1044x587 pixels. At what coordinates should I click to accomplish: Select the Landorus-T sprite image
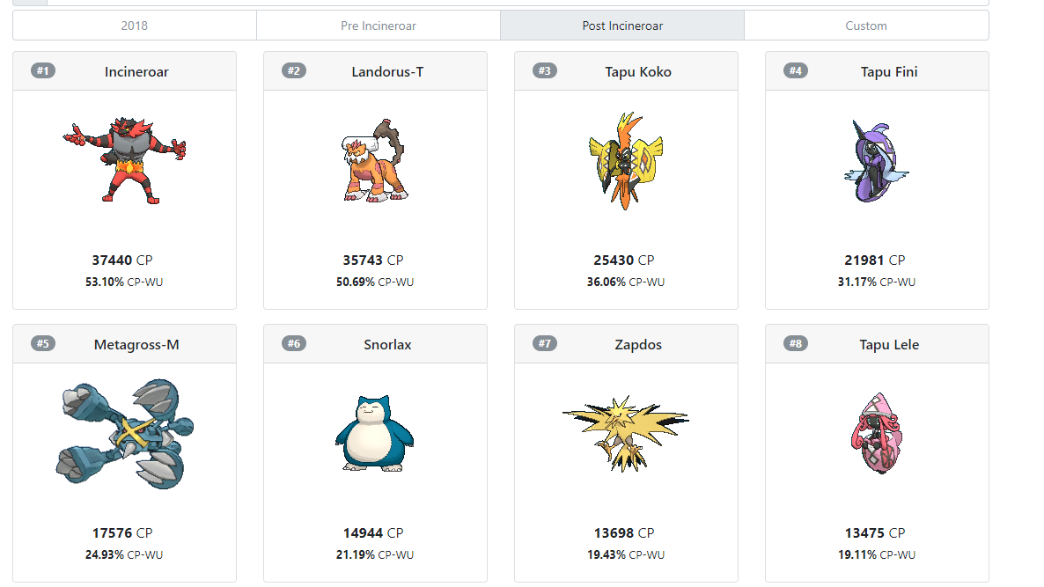[375, 161]
